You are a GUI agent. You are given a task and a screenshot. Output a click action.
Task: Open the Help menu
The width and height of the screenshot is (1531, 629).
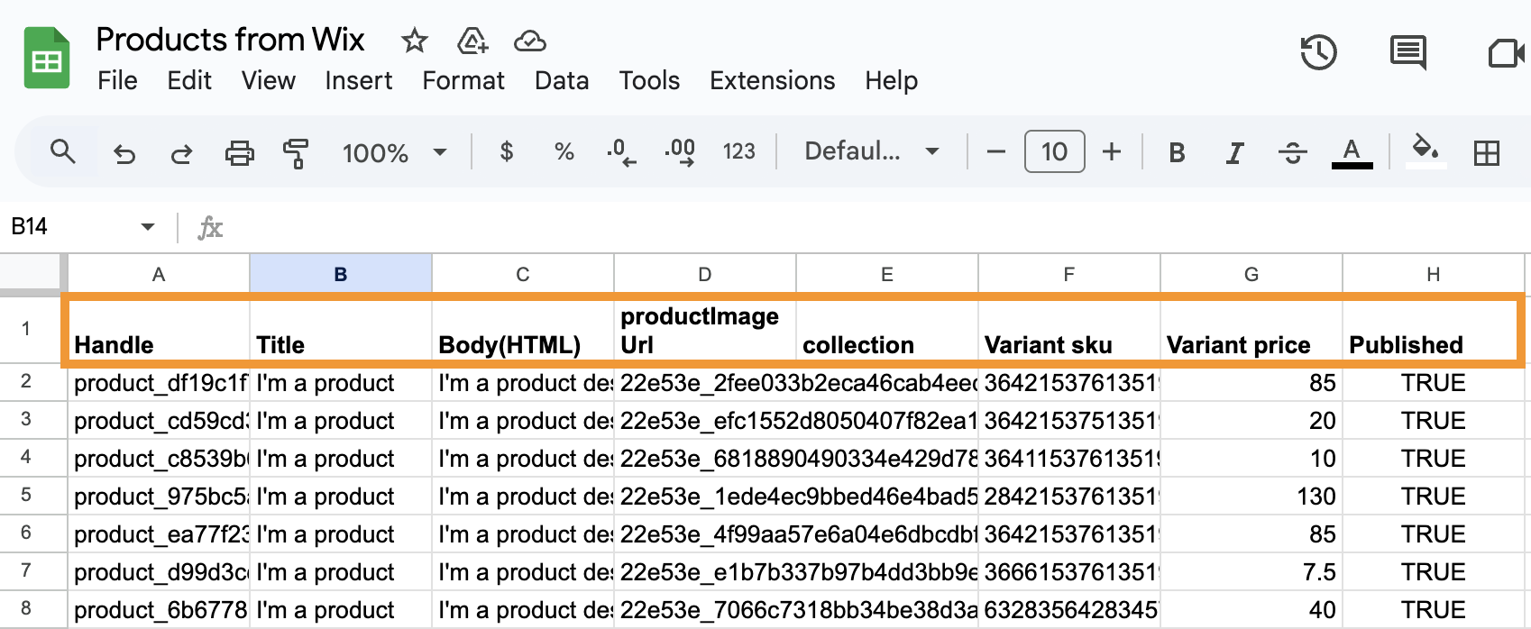click(892, 80)
